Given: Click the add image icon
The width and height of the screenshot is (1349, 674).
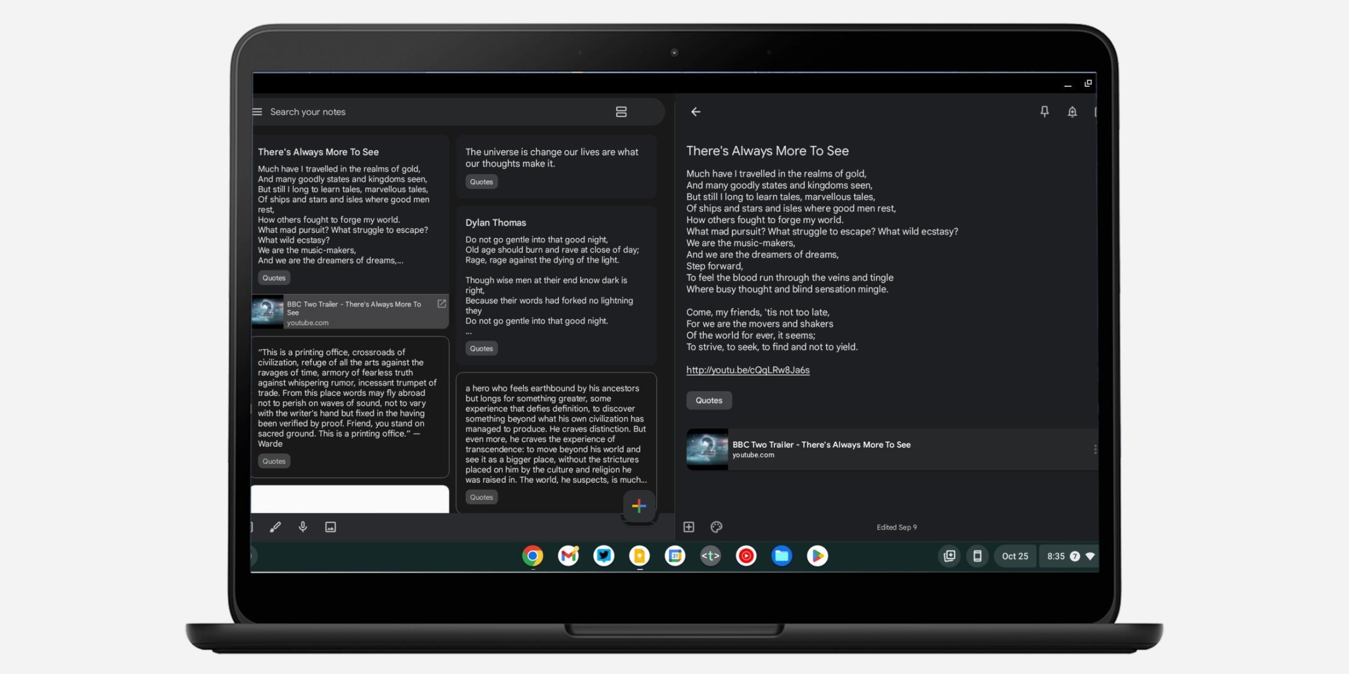Looking at the screenshot, I should [331, 527].
